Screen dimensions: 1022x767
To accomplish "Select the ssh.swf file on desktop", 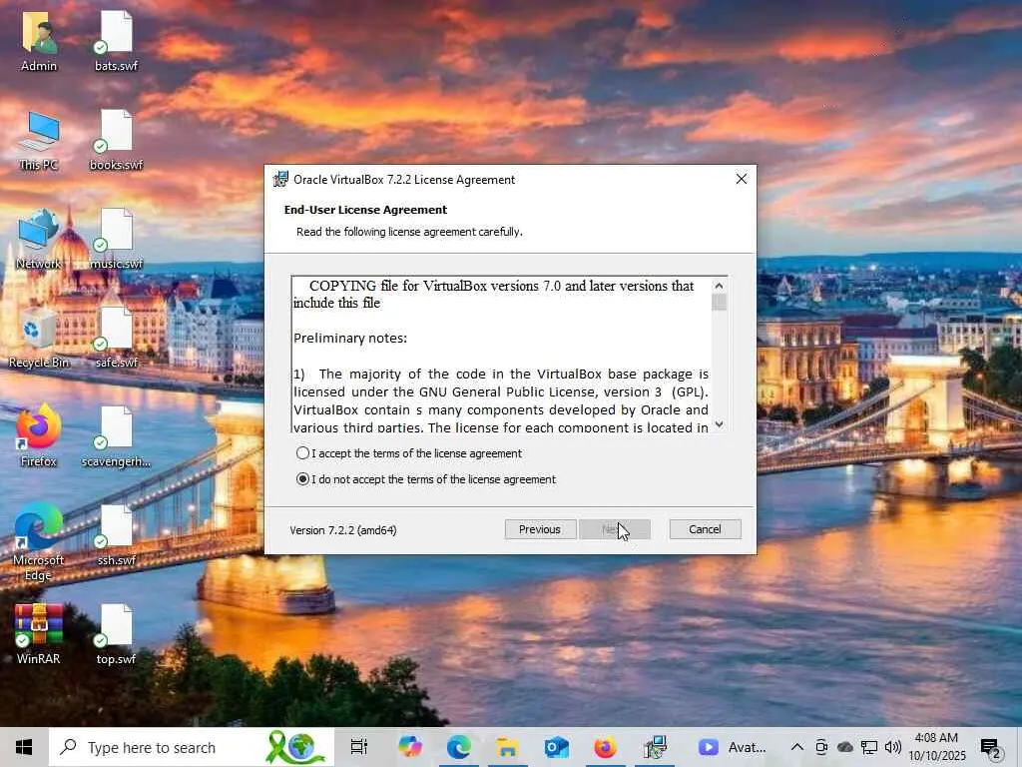I will (116, 536).
